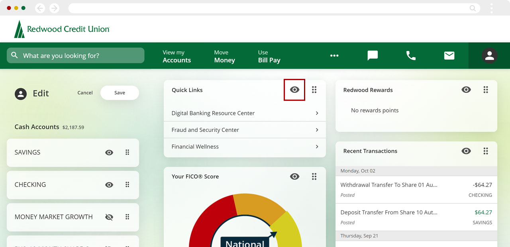Hide the CHECKING account
Screen dimensions: 510x247
pos(109,185)
